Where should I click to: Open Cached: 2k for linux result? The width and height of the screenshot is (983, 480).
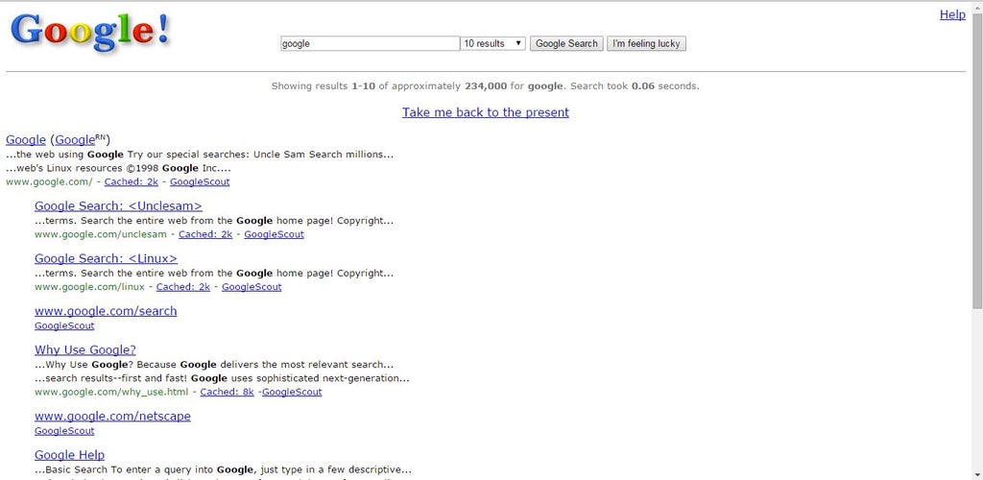tap(183, 287)
